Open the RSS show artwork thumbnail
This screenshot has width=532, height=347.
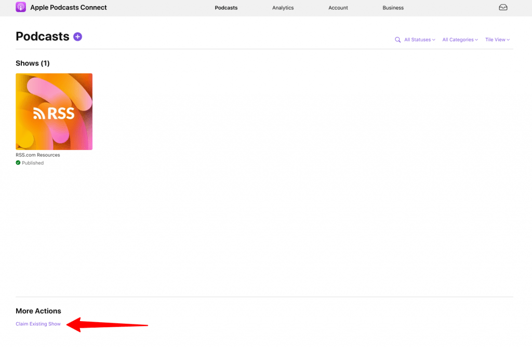(54, 112)
